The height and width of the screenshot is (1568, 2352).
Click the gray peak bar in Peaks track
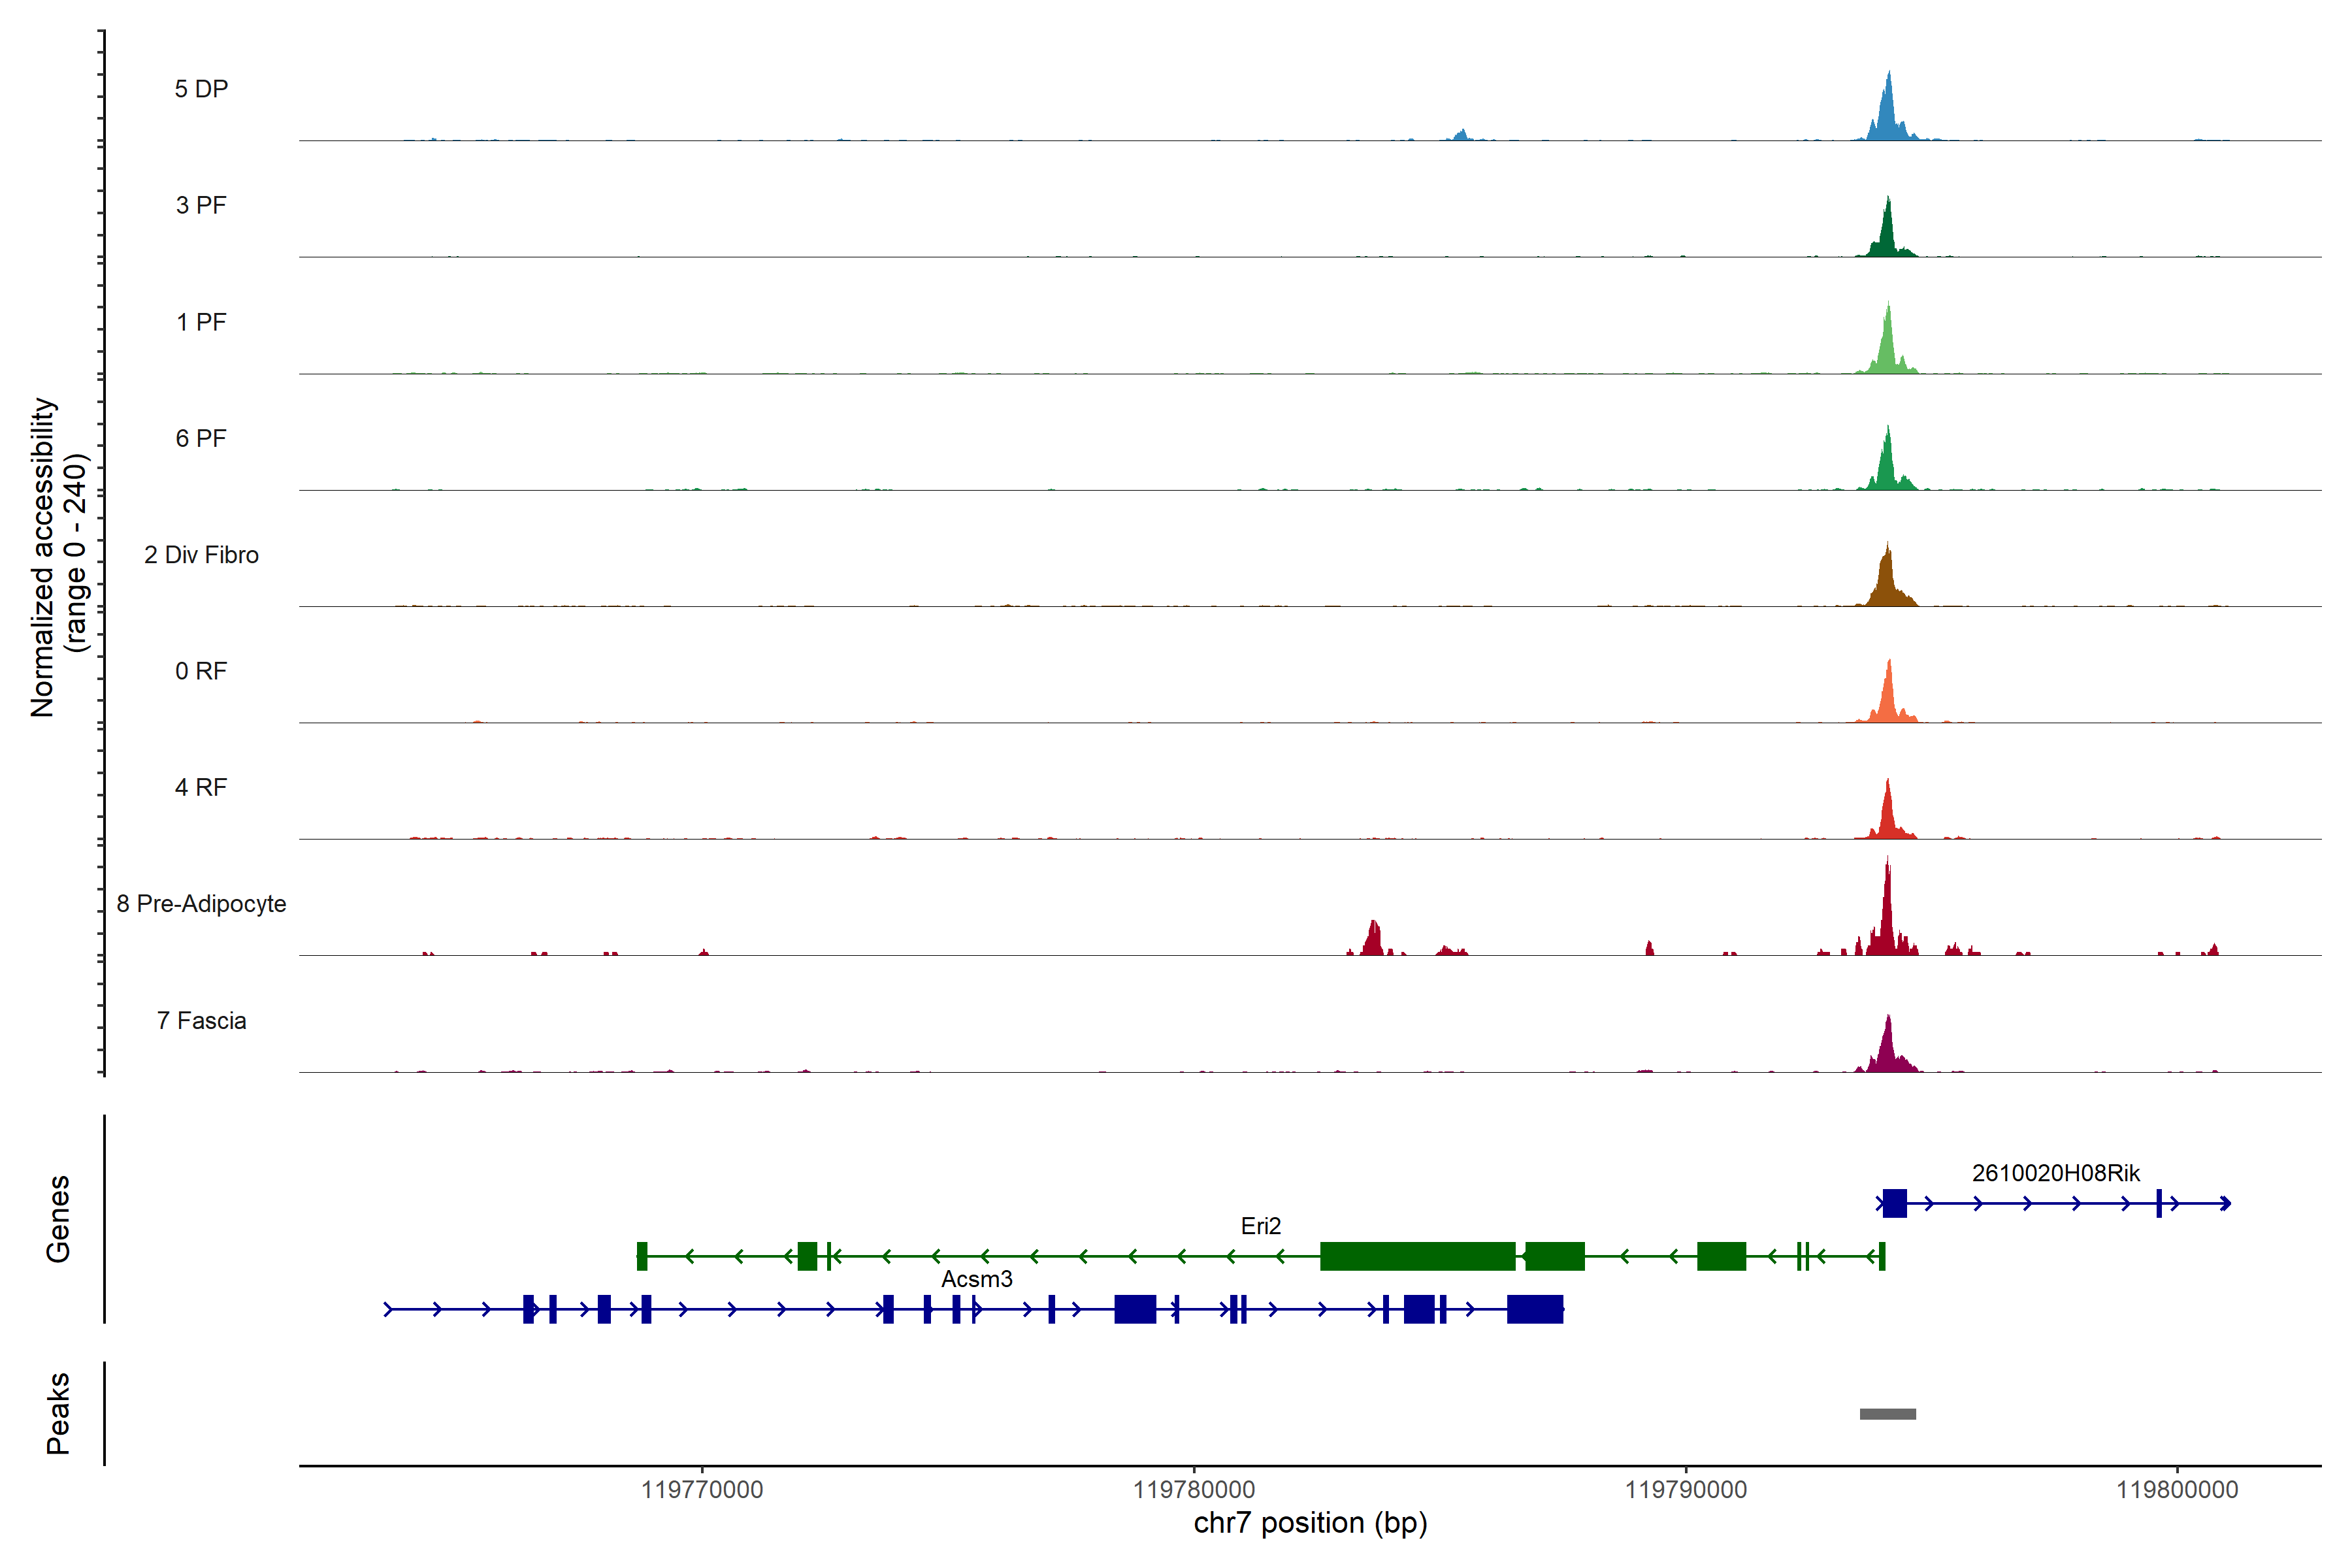coord(1887,1413)
